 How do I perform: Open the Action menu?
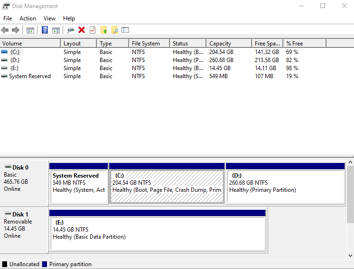pyautogui.click(x=28, y=18)
